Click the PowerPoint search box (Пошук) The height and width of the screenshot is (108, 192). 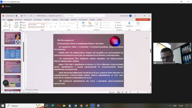click(85, 16)
